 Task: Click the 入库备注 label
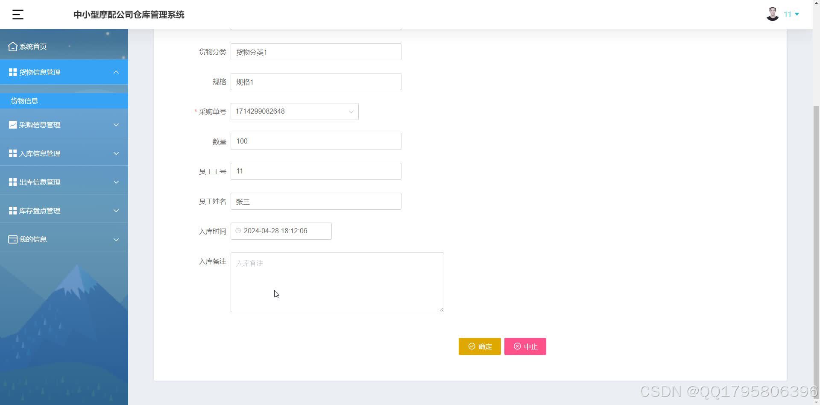212,261
